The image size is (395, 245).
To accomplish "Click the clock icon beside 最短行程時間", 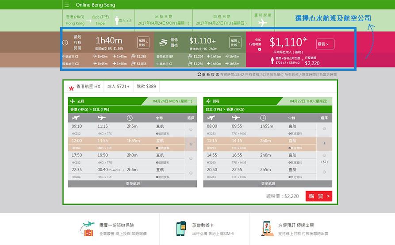I will (x=65, y=42).
